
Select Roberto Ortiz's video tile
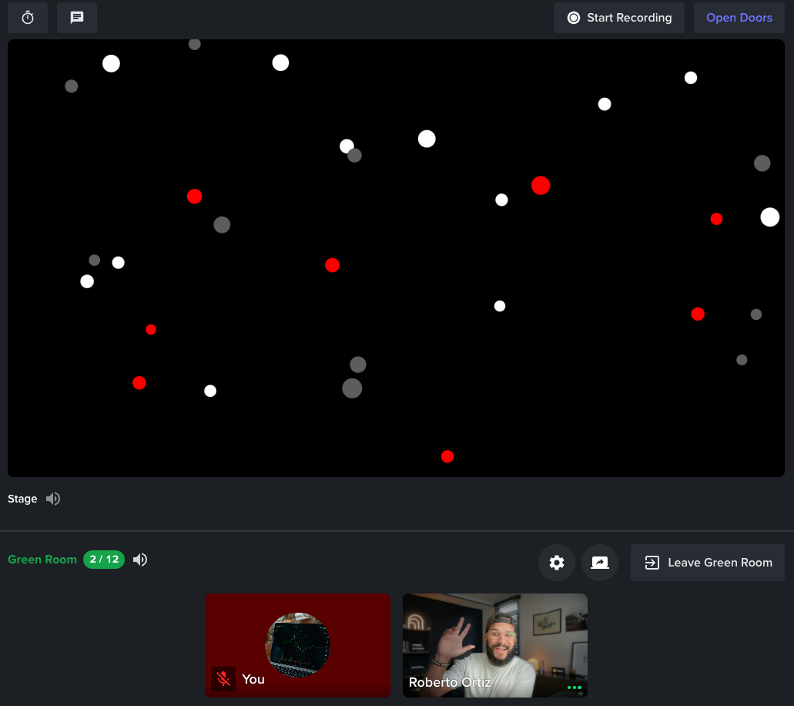[x=494, y=645]
